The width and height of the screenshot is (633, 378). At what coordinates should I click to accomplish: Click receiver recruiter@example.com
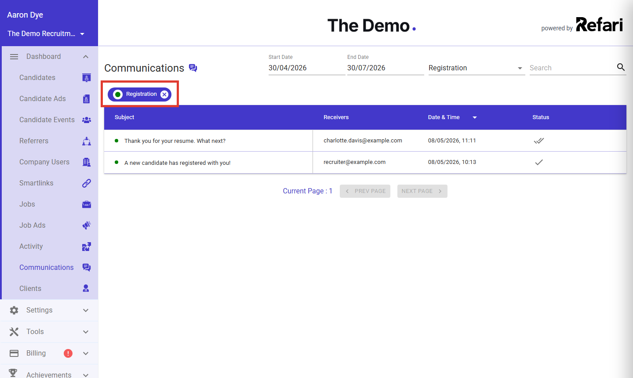click(x=354, y=162)
